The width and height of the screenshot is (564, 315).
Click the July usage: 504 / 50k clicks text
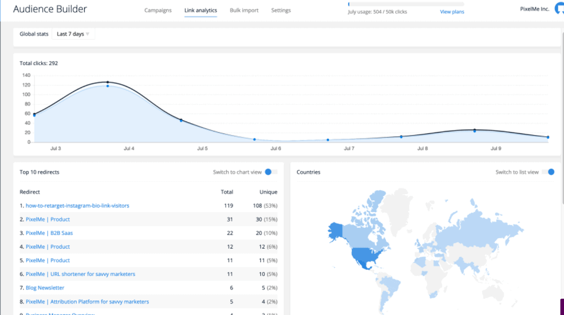pyautogui.click(x=377, y=12)
